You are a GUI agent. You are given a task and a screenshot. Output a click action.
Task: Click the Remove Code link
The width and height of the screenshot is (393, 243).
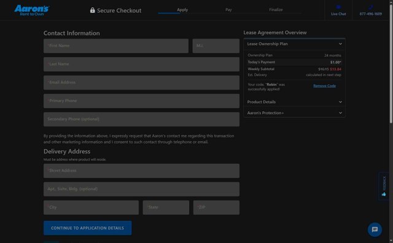324,86
